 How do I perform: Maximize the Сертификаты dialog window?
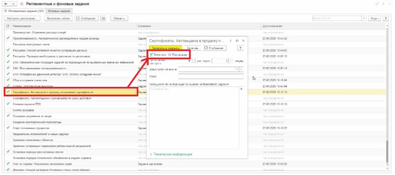click(237, 40)
